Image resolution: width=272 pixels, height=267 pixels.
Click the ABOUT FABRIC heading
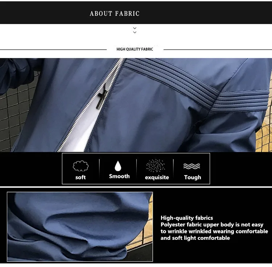(x=115, y=13)
